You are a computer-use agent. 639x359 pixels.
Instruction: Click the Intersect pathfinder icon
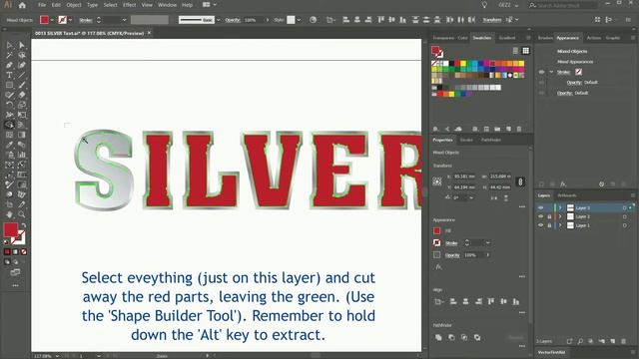[464, 337]
